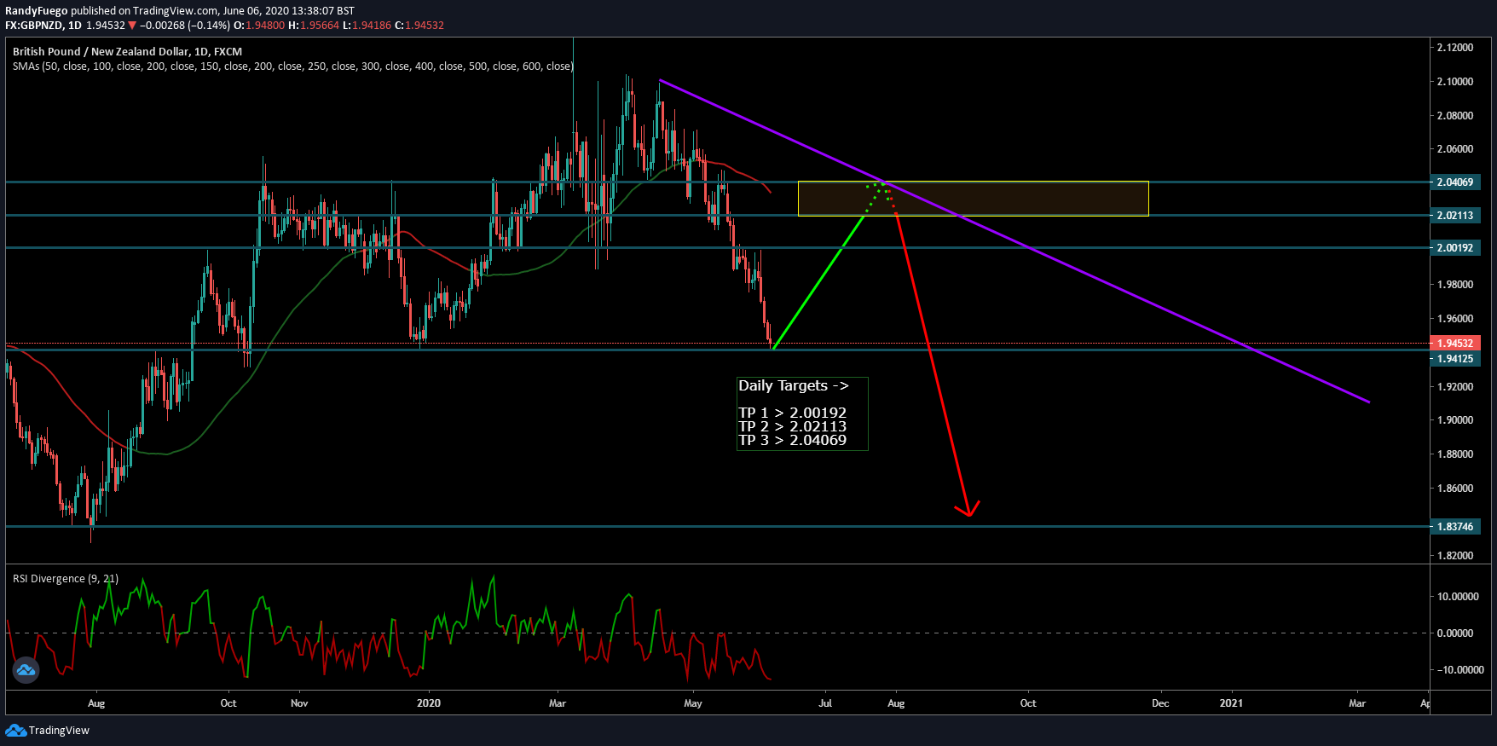Image resolution: width=1497 pixels, height=746 pixels.
Task: Click the May label on time axis
Action: coord(693,703)
